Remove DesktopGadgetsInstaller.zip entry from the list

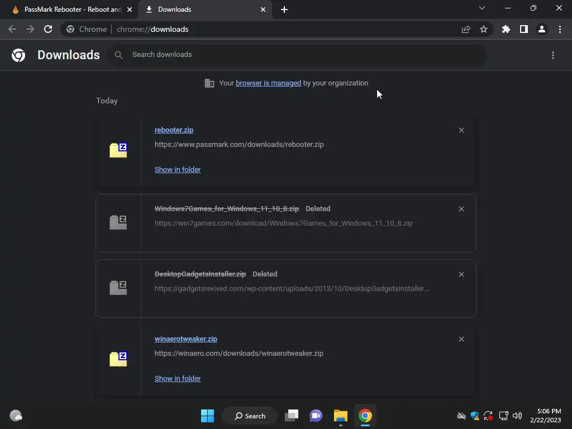[461, 274]
